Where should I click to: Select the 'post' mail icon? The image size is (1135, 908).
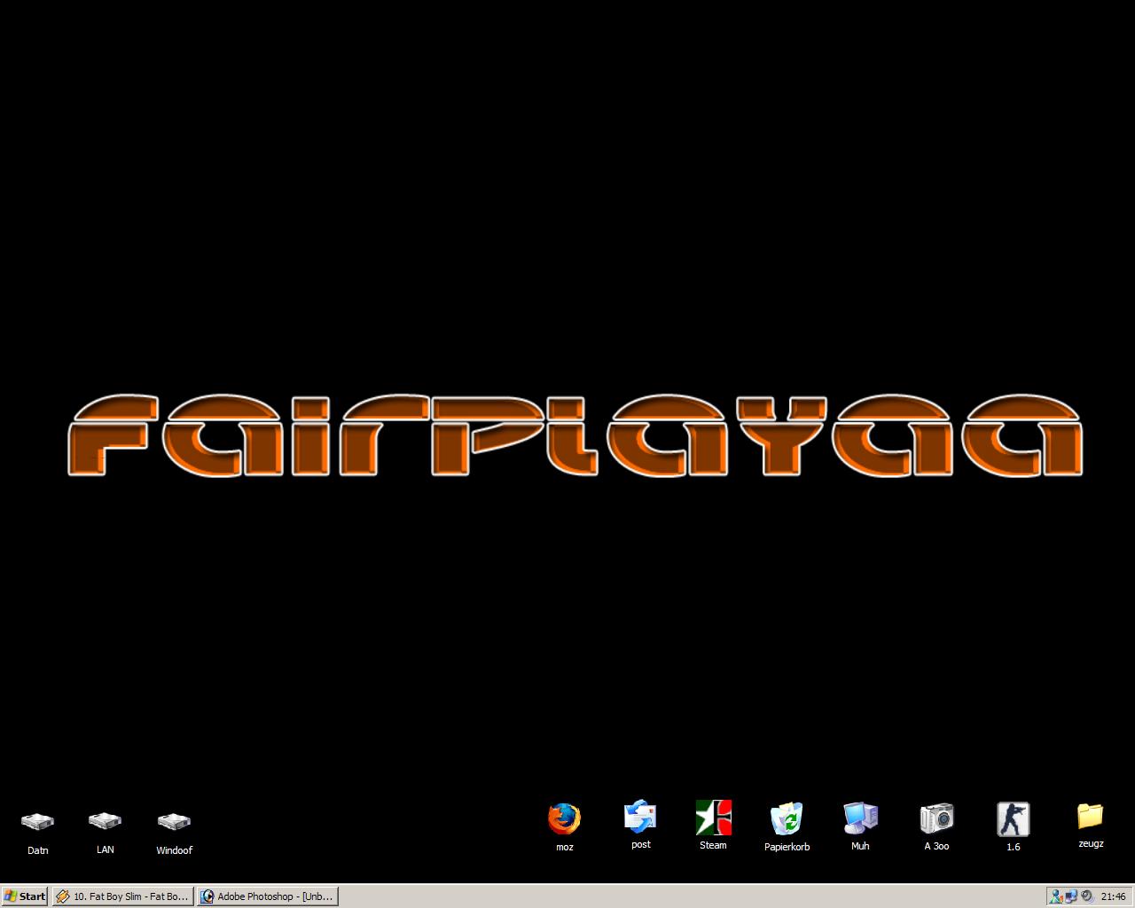[640, 818]
